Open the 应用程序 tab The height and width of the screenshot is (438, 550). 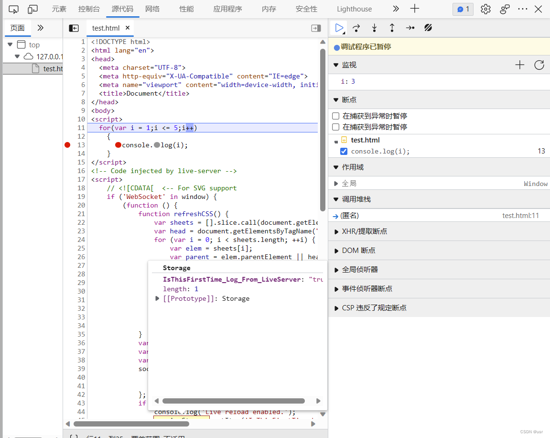[227, 9]
